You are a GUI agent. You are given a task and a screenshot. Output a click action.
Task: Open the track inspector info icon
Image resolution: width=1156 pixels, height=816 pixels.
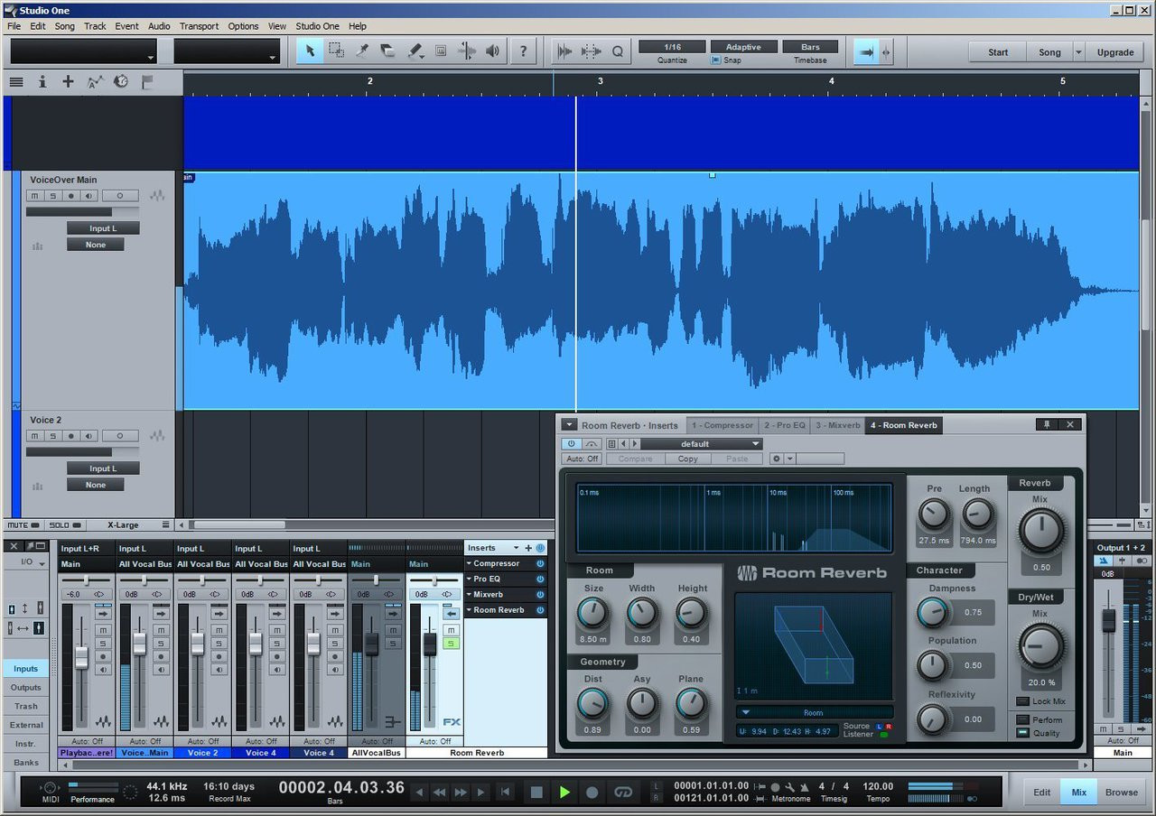point(42,81)
